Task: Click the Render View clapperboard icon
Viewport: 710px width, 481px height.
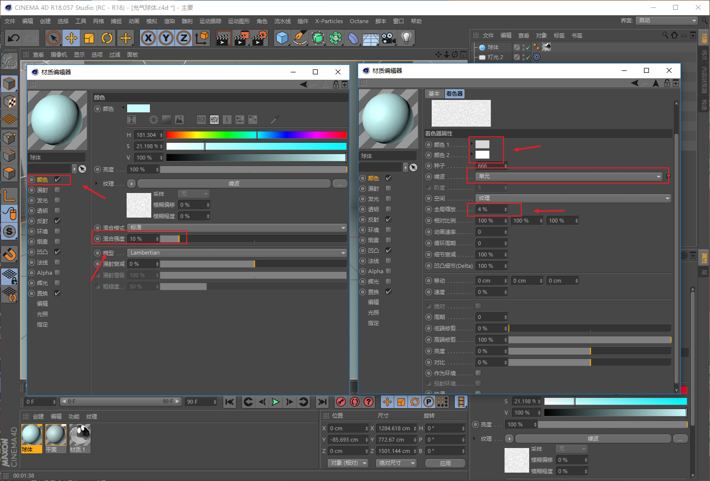Action: (x=224, y=38)
